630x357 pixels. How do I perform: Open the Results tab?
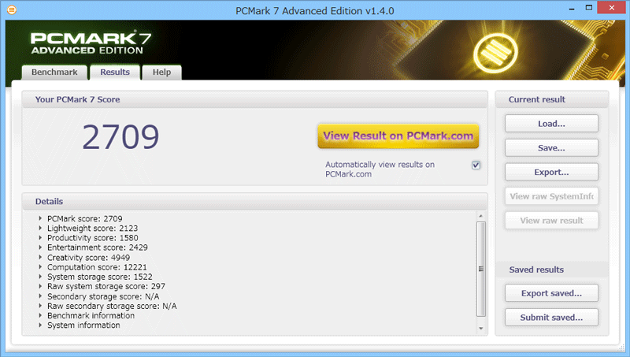[x=115, y=73]
